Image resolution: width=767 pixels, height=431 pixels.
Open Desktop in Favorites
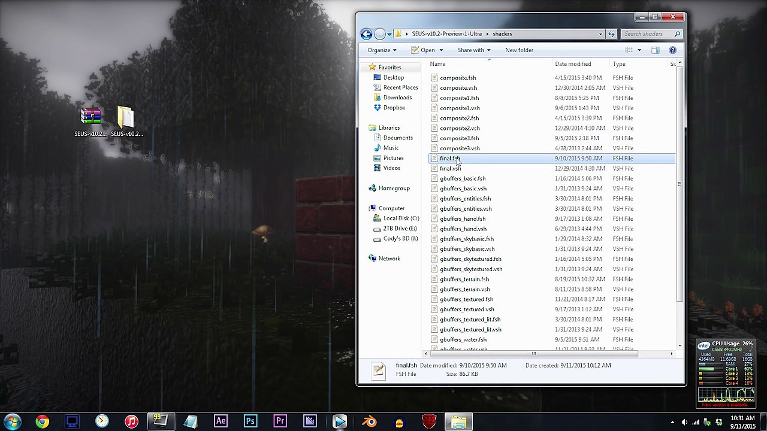click(394, 78)
